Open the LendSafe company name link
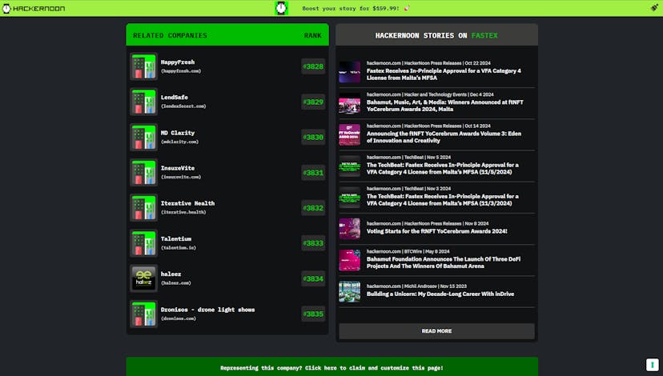This screenshot has height=376, width=663. click(x=175, y=97)
